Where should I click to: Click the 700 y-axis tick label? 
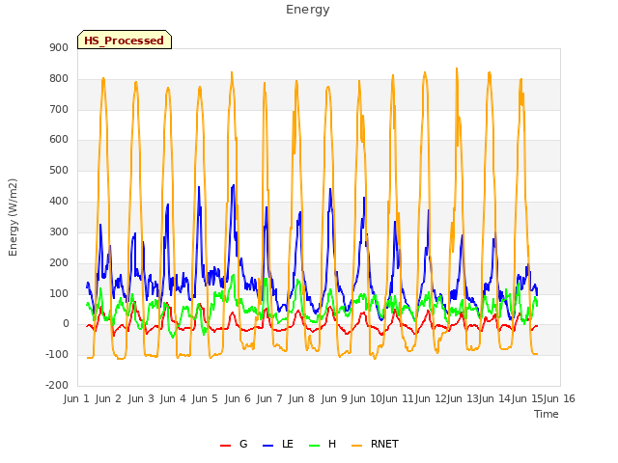59,109
